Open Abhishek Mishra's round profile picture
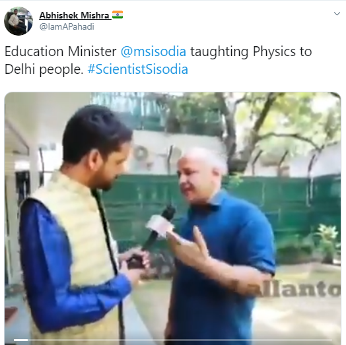Viewport: 346px width, 345px height. 18,21
